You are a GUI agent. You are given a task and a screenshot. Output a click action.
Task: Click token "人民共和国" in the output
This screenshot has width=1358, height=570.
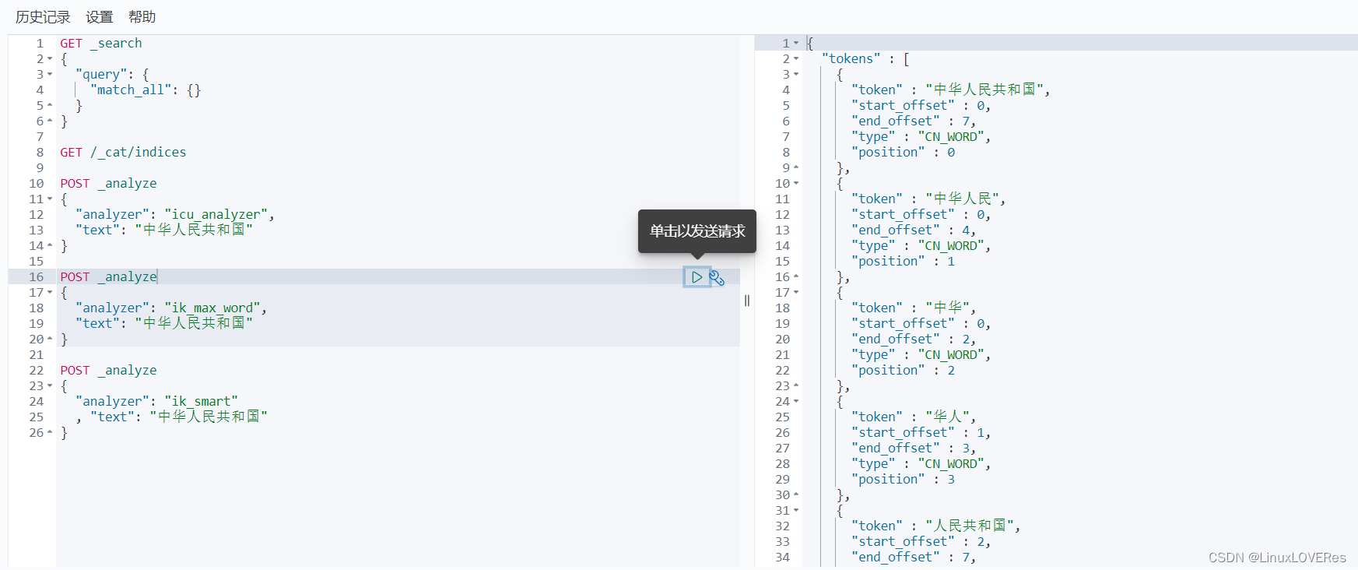pyautogui.click(x=935, y=526)
